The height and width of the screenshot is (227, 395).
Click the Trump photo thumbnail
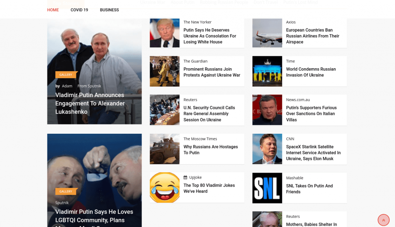pos(165,33)
